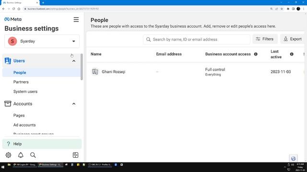The width and height of the screenshot is (307, 172).
Task: Click the Last active column header
Action: pyautogui.click(x=276, y=54)
